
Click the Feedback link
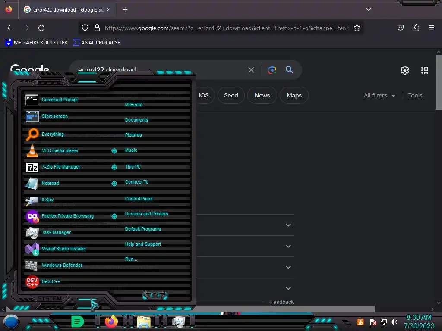coord(281,302)
